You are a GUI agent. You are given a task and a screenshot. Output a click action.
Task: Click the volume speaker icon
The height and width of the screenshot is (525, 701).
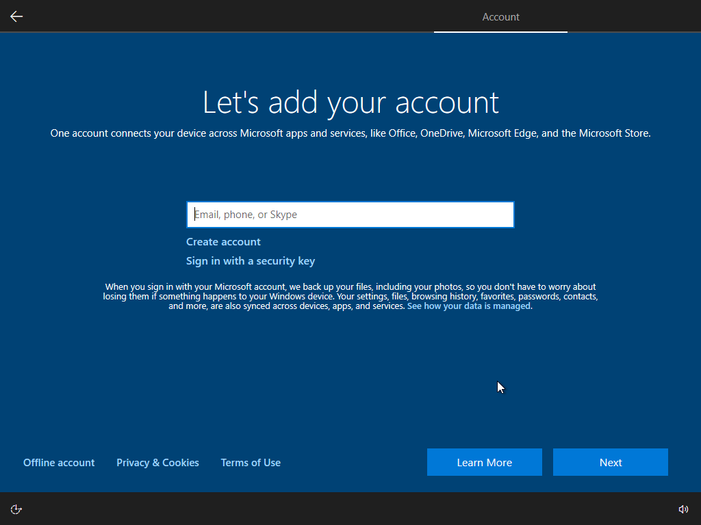coord(683,509)
